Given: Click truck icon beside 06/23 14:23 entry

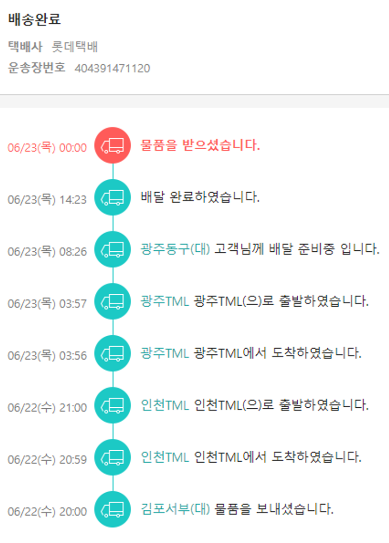Looking at the screenshot, I should [113, 197].
